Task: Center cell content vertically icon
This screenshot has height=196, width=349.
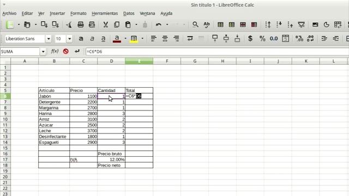Action: coord(226,39)
